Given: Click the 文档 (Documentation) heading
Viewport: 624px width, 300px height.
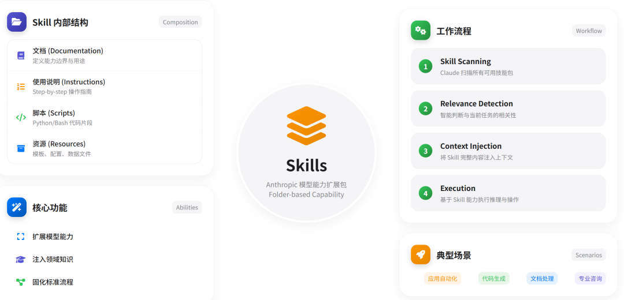Looking at the screenshot, I should pos(68,51).
